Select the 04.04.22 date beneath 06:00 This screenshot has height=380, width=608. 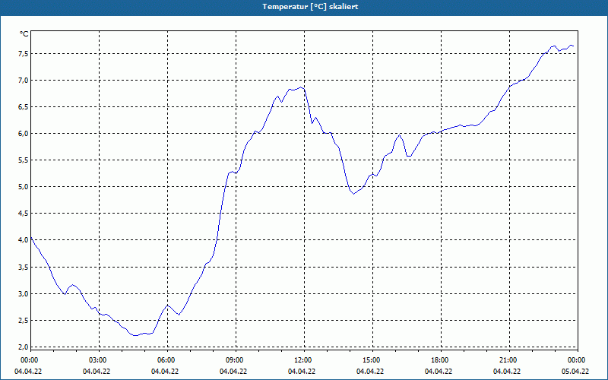(165, 372)
